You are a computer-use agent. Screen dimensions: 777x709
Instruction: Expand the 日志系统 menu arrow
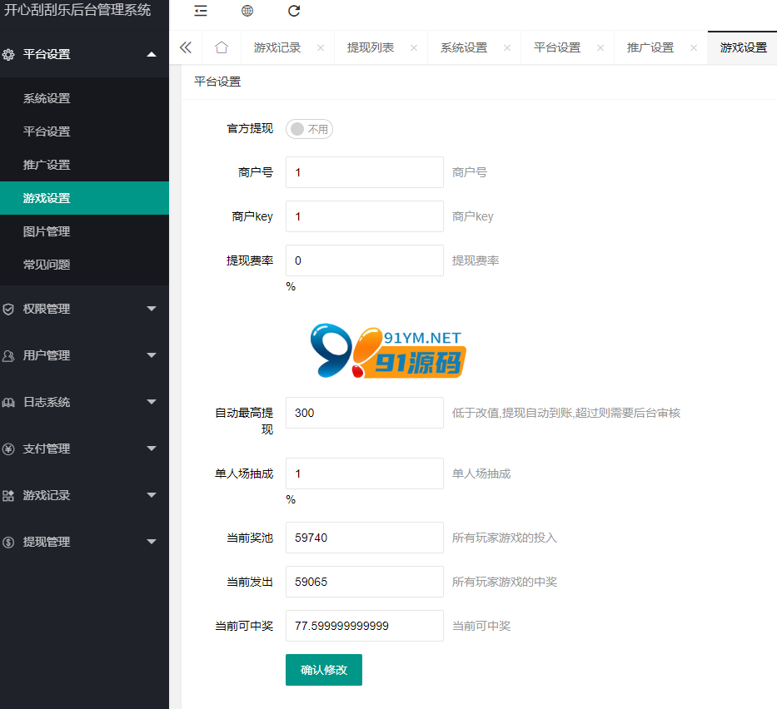pos(152,402)
